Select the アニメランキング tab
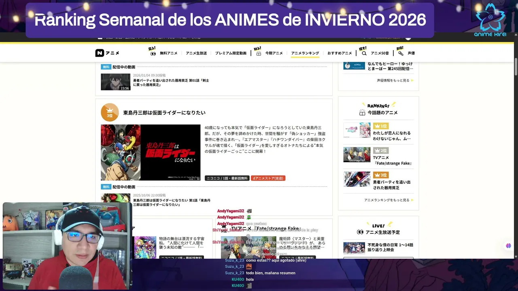Image resolution: width=518 pixels, height=291 pixels. pyautogui.click(x=305, y=53)
